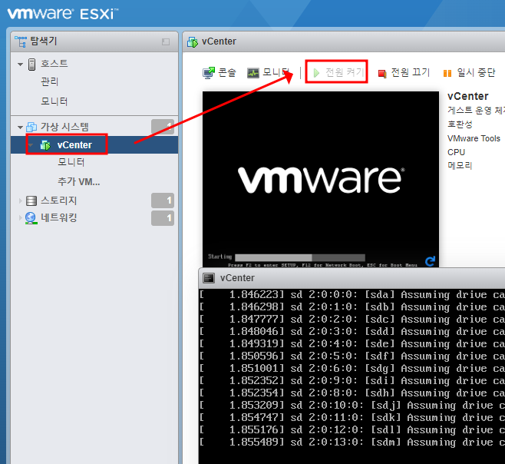Select Manage (관리) under Host
The image size is (505, 464).
(50, 81)
